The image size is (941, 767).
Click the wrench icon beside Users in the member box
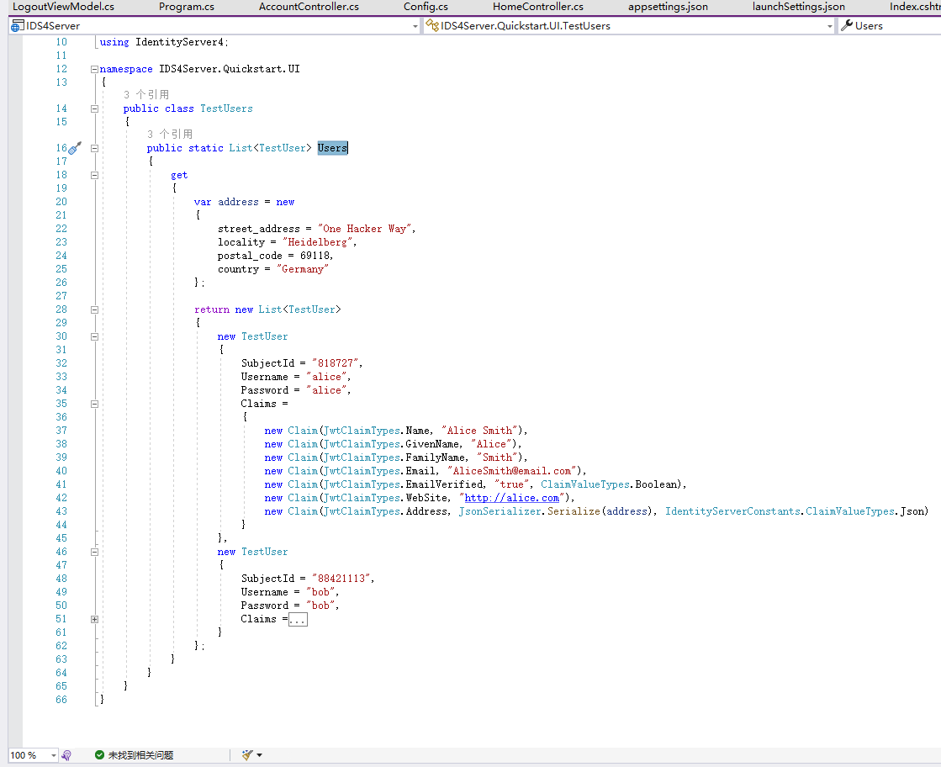point(847,26)
